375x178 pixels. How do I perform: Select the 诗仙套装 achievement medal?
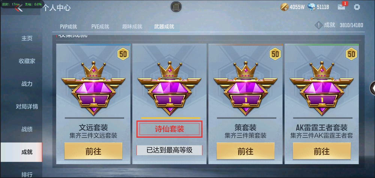(169, 88)
